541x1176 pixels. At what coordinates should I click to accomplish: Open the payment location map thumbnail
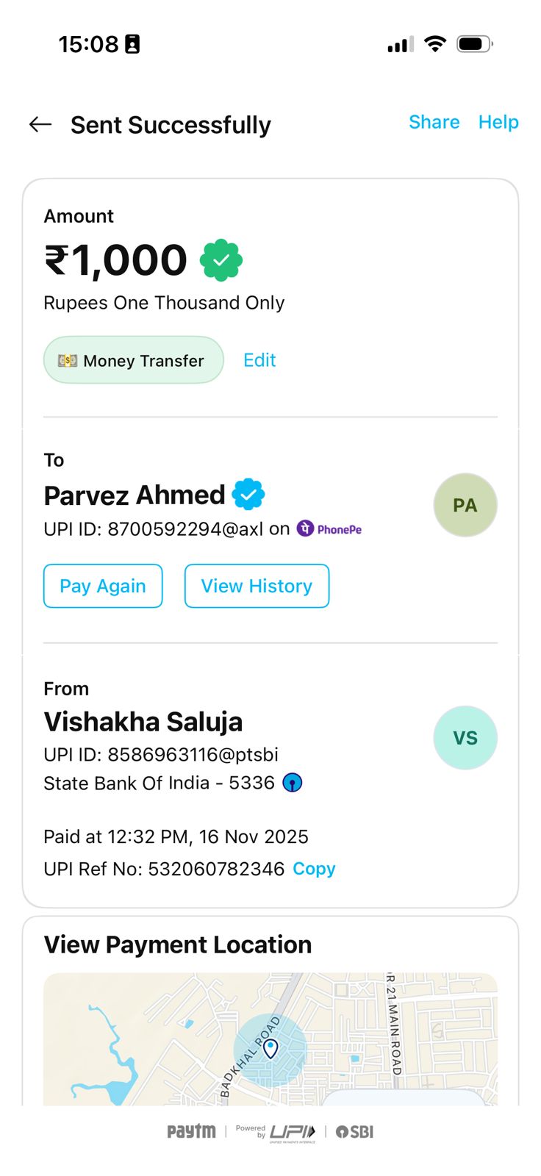[270, 1038]
